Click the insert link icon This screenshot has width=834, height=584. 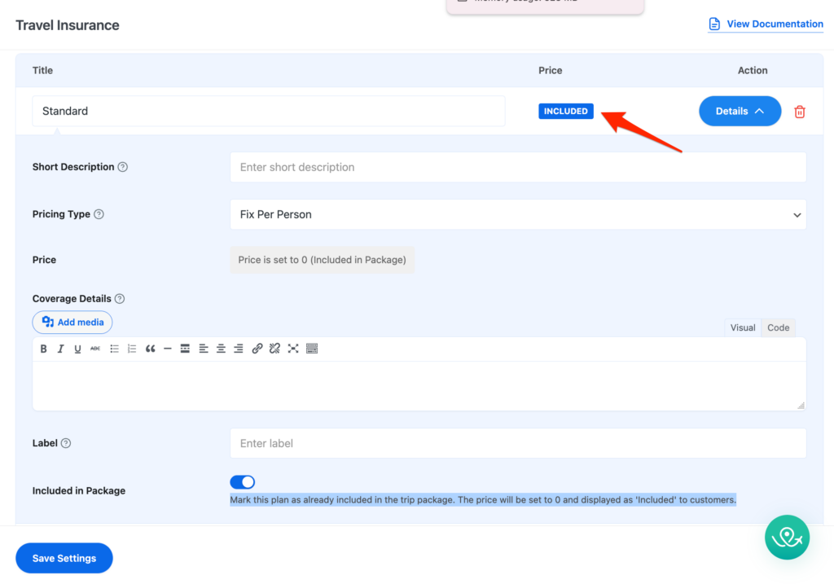pos(257,349)
